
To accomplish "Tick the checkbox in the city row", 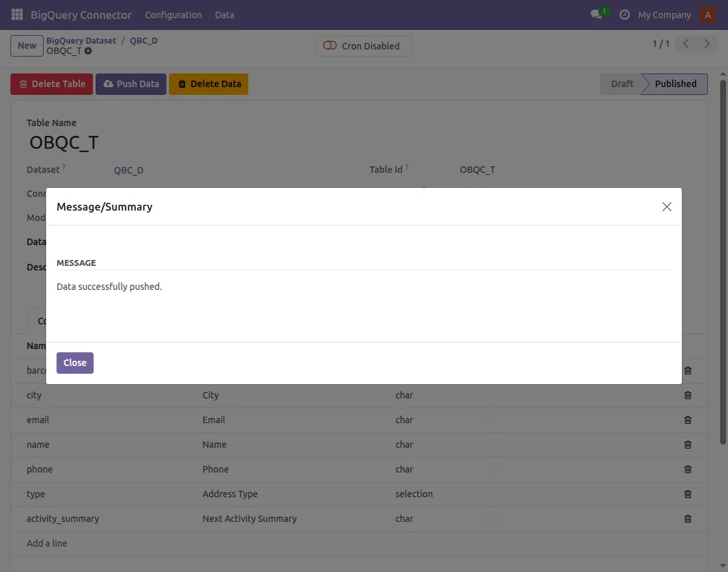I will (x=491, y=395).
